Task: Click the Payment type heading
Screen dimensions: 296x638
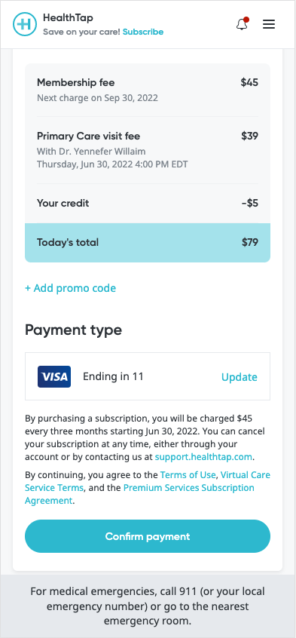Action: 73,330
